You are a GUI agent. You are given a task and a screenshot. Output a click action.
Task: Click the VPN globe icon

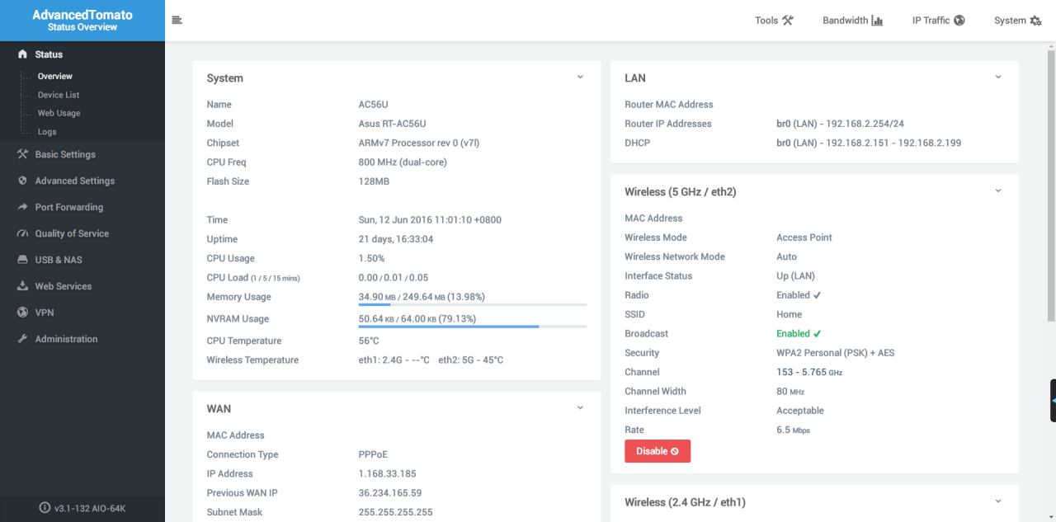[23, 313]
